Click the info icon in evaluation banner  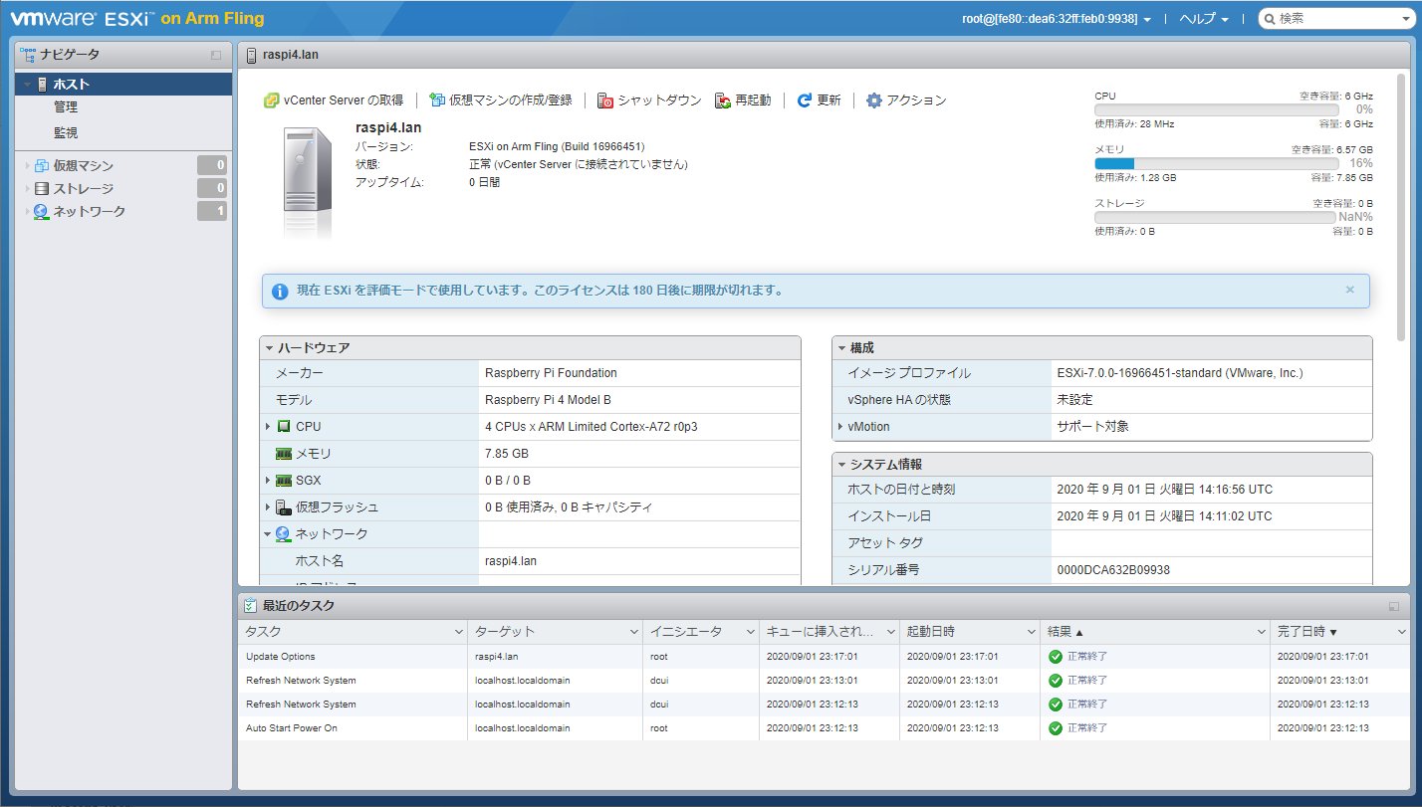(280, 291)
